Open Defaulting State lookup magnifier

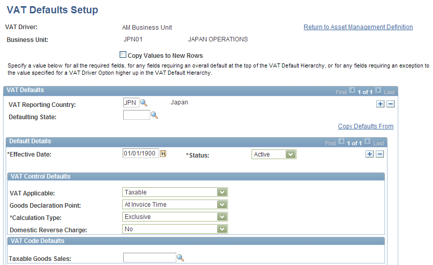154,115
